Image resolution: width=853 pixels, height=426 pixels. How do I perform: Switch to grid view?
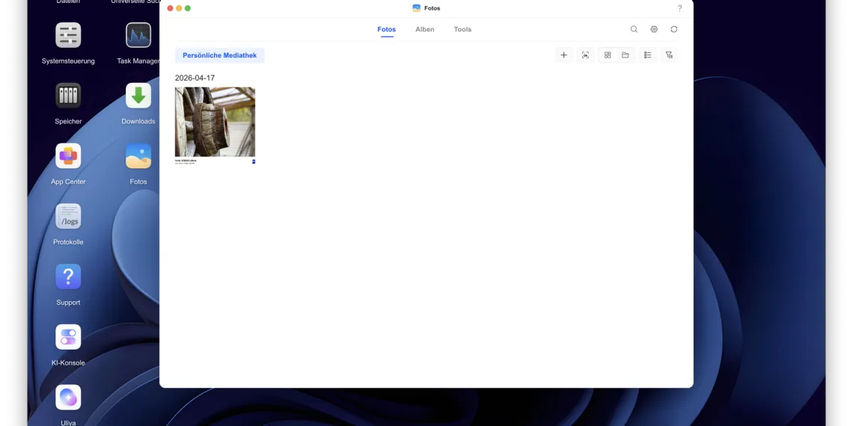(608, 55)
